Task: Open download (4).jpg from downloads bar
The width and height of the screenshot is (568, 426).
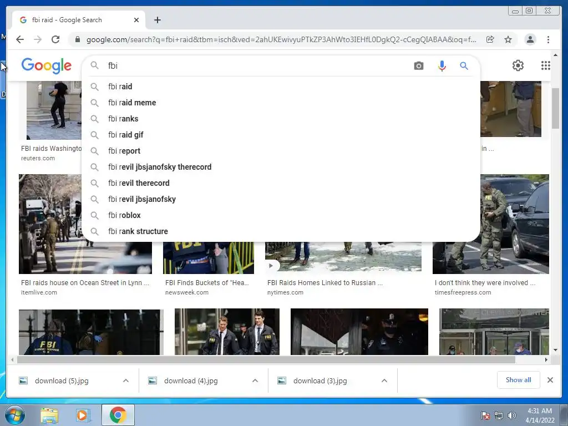Action: click(x=191, y=381)
